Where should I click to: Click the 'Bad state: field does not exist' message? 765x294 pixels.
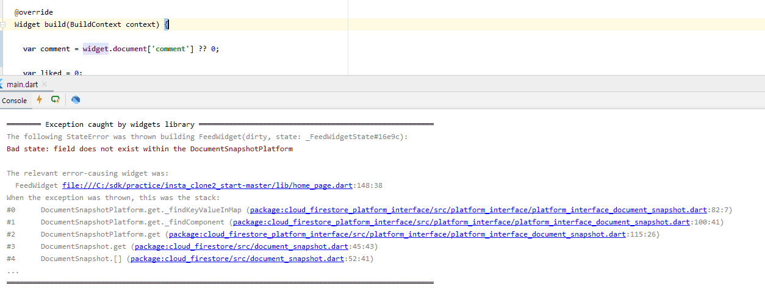(x=149, y=149)
